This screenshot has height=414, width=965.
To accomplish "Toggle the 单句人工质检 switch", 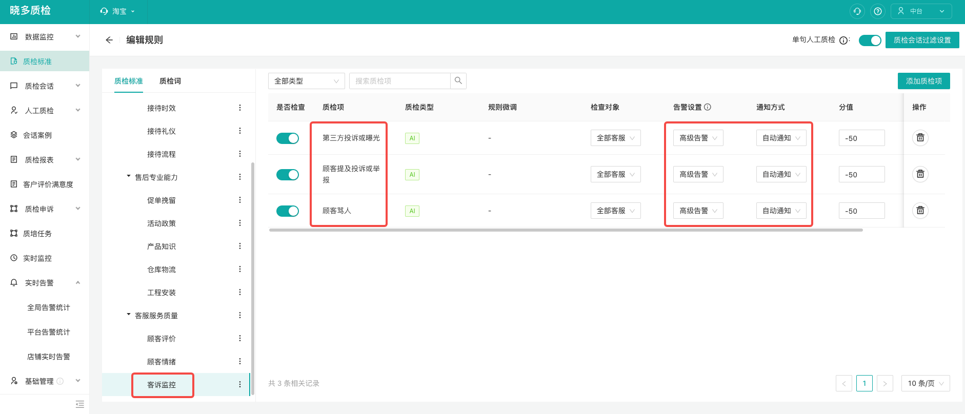I will point(870,40).
